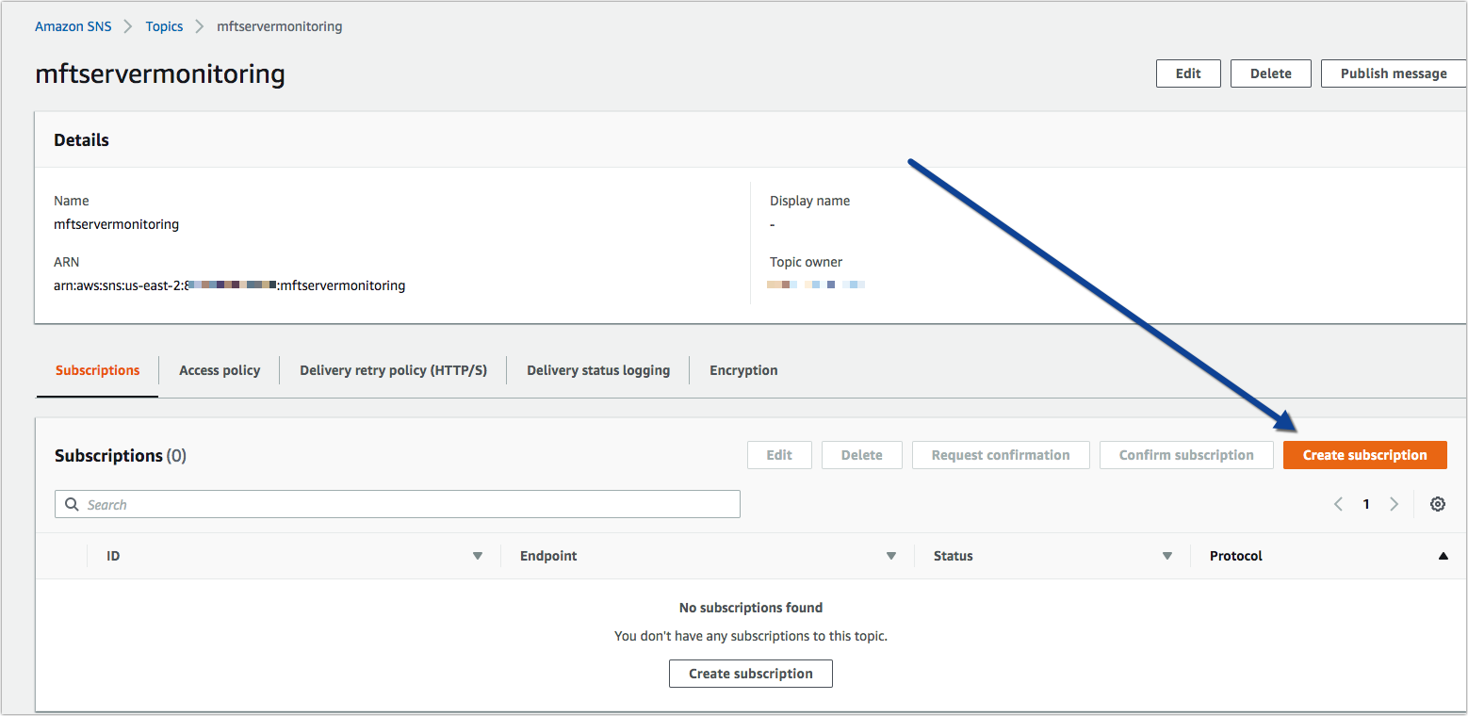The width and height of the screenshot is (1468, 716).
Task: Sort by ID column arrow
Action: [x=477, y=556]
